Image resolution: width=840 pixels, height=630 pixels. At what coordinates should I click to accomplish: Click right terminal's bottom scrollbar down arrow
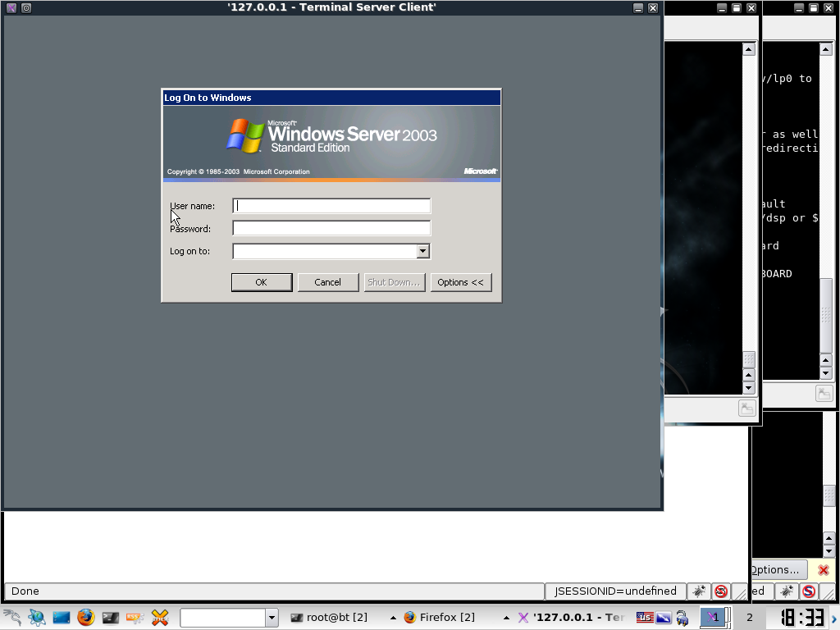point(825,373)
